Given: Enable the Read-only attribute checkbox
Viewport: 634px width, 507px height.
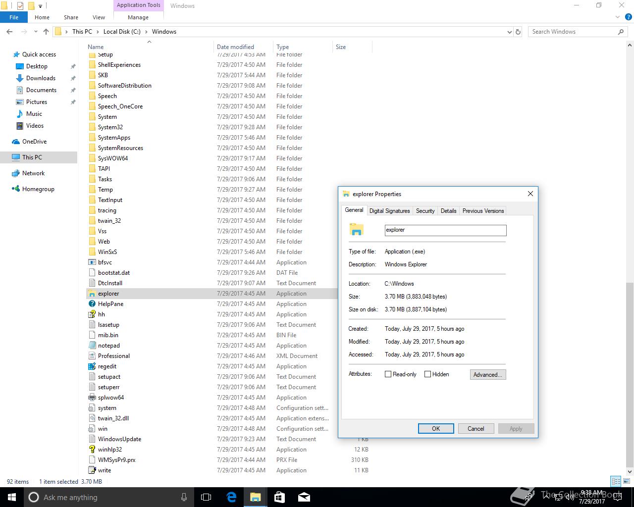Looking at the screenshot, I should [x=388, y=374].
